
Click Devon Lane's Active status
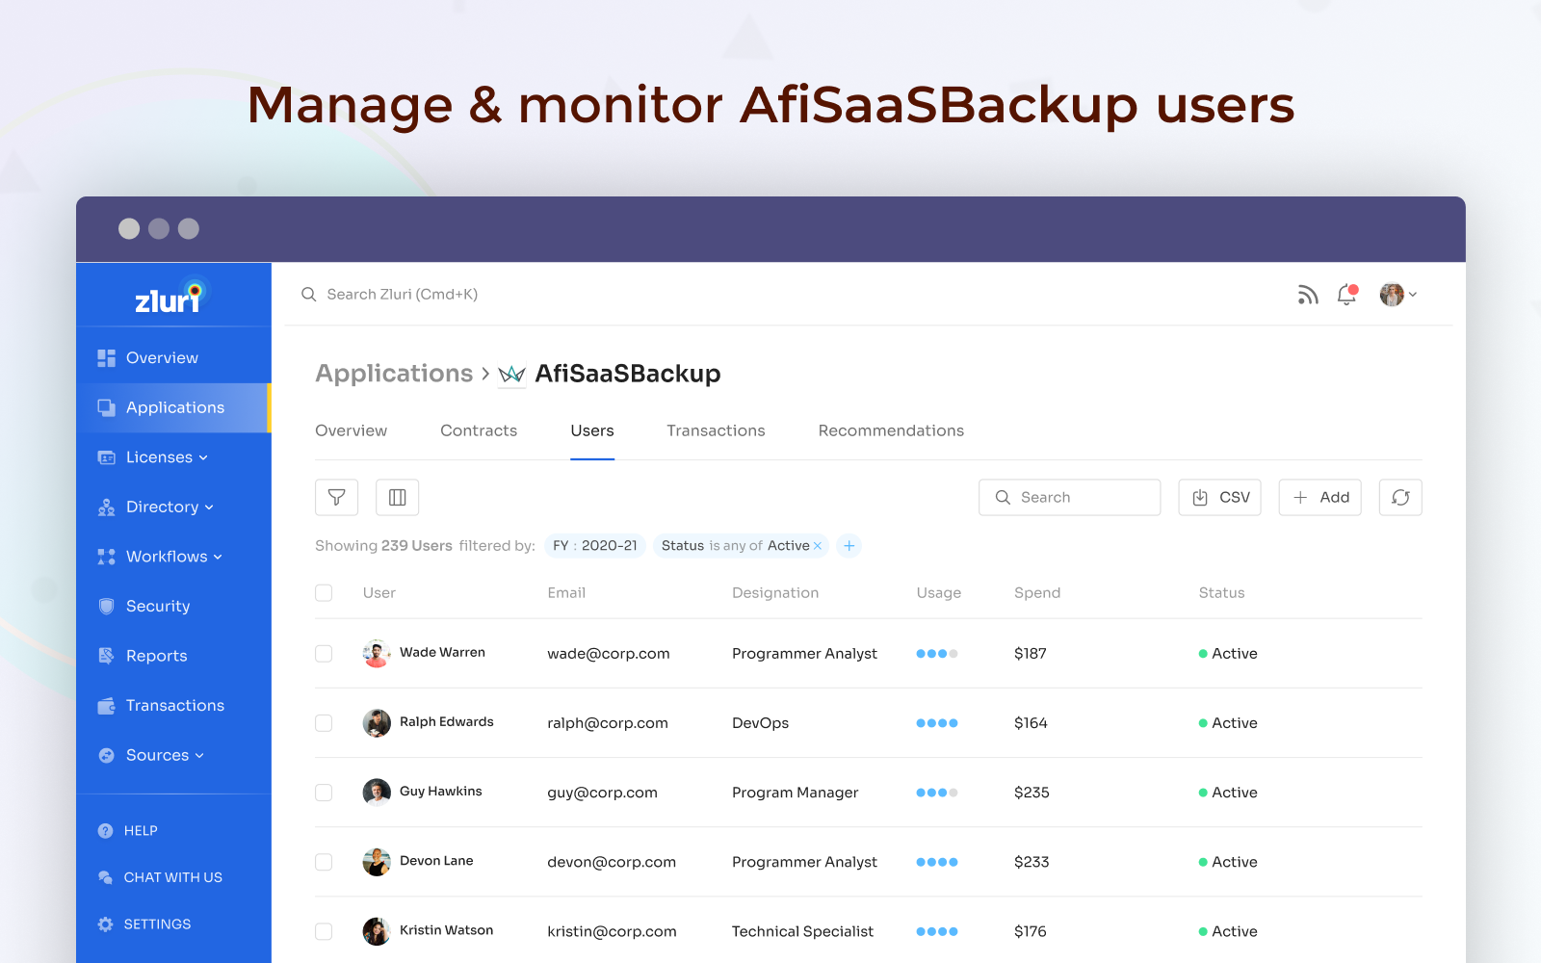(x=1228, y=862)
